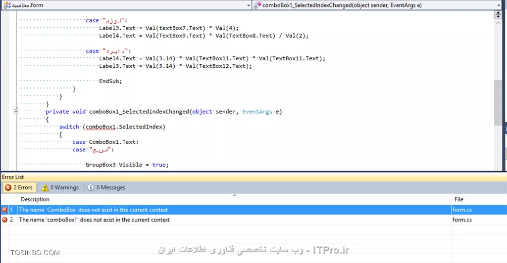Click the warning triangle icon
Viewport: 507px width, 263px height.
click(45, 187)
